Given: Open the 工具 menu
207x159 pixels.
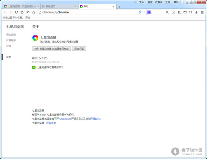Looking at the screenshot, I should coord(167,2).
